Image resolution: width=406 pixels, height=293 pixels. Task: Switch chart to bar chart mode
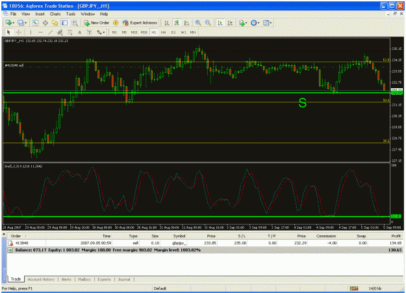point(167,23)
